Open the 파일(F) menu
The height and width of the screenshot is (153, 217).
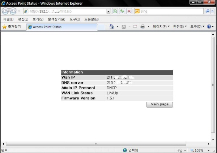8,19
